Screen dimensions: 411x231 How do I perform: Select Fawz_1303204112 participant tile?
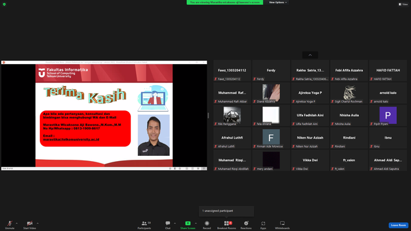[232, 71]
